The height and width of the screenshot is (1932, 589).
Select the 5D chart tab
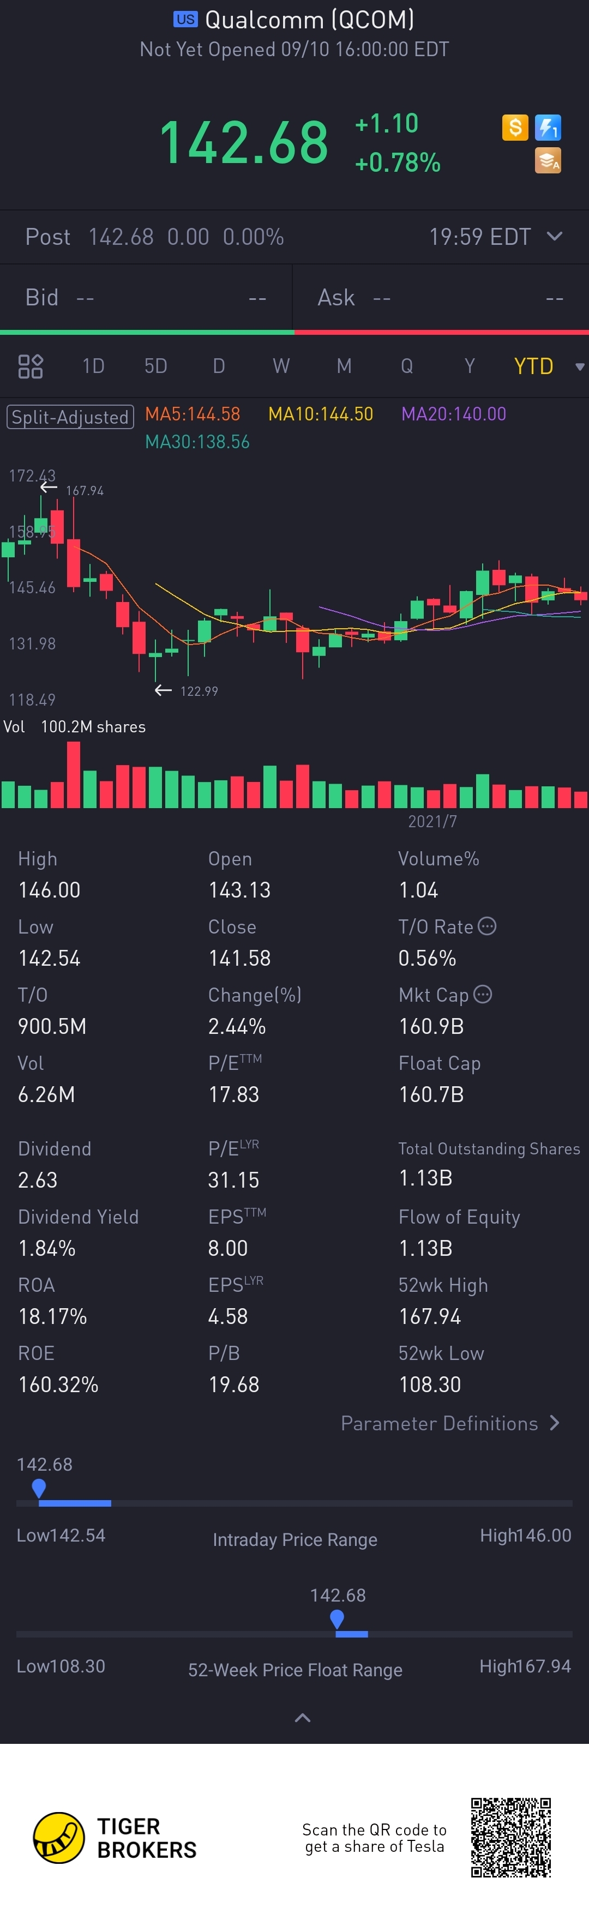pos(155,366)
